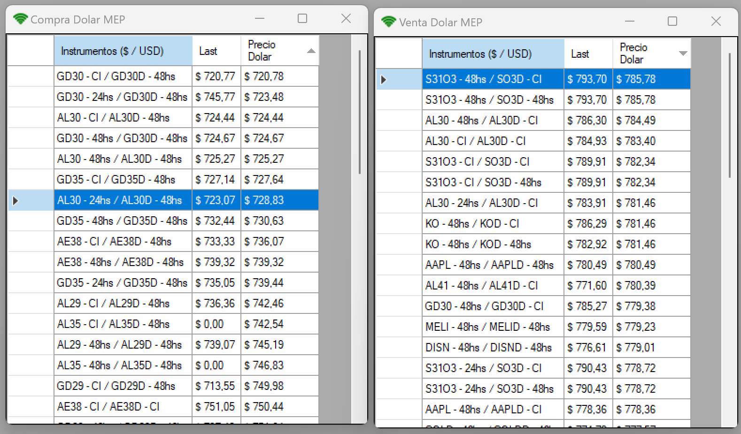Select AL35 - CI / AL35D - 48hs row
Screen dimensions: 741x434
click(x=163, y=324)
